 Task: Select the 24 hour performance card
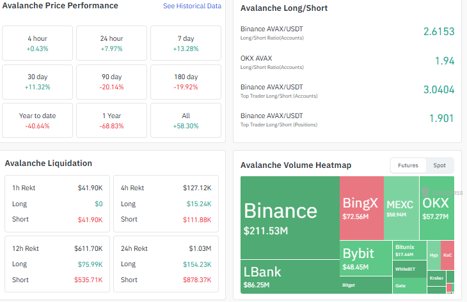tap(112, 43)
